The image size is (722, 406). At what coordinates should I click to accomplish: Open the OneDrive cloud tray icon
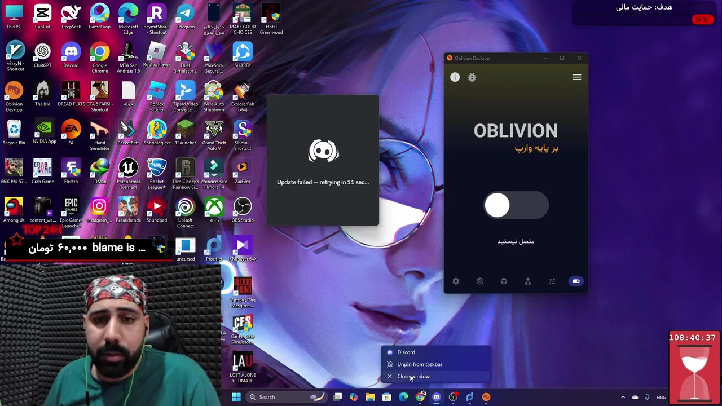coord(635,397)
